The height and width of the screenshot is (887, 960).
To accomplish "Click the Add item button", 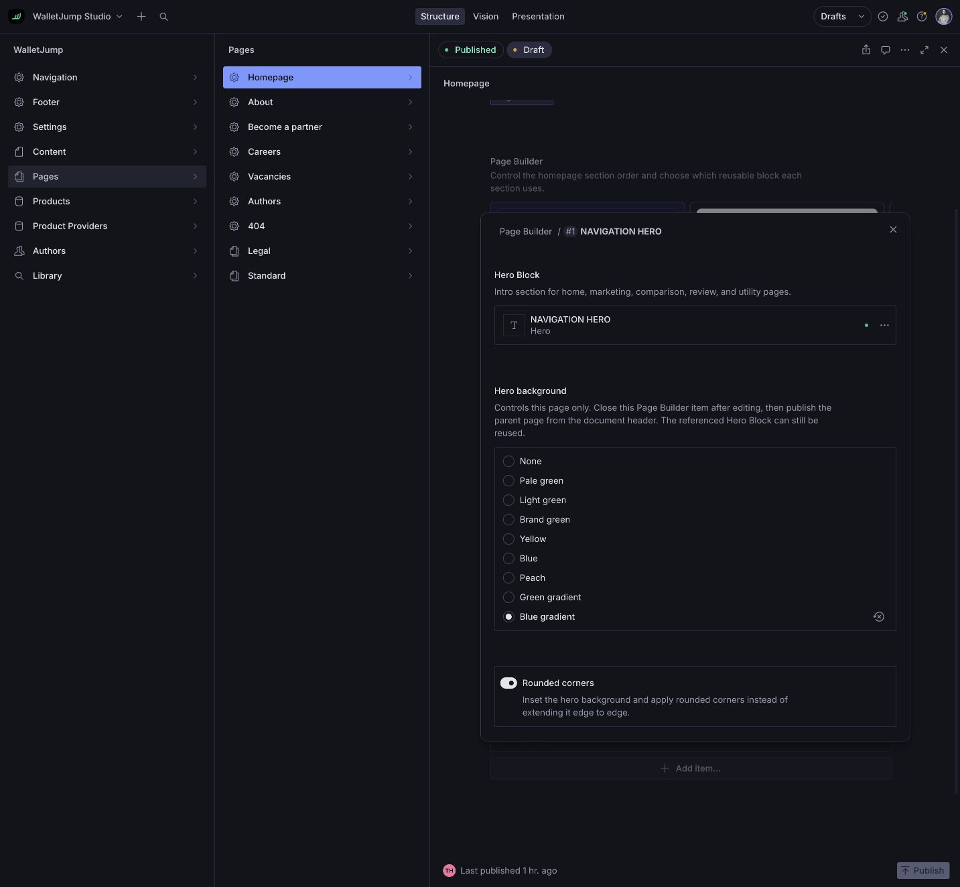I will tap(691, 768).
